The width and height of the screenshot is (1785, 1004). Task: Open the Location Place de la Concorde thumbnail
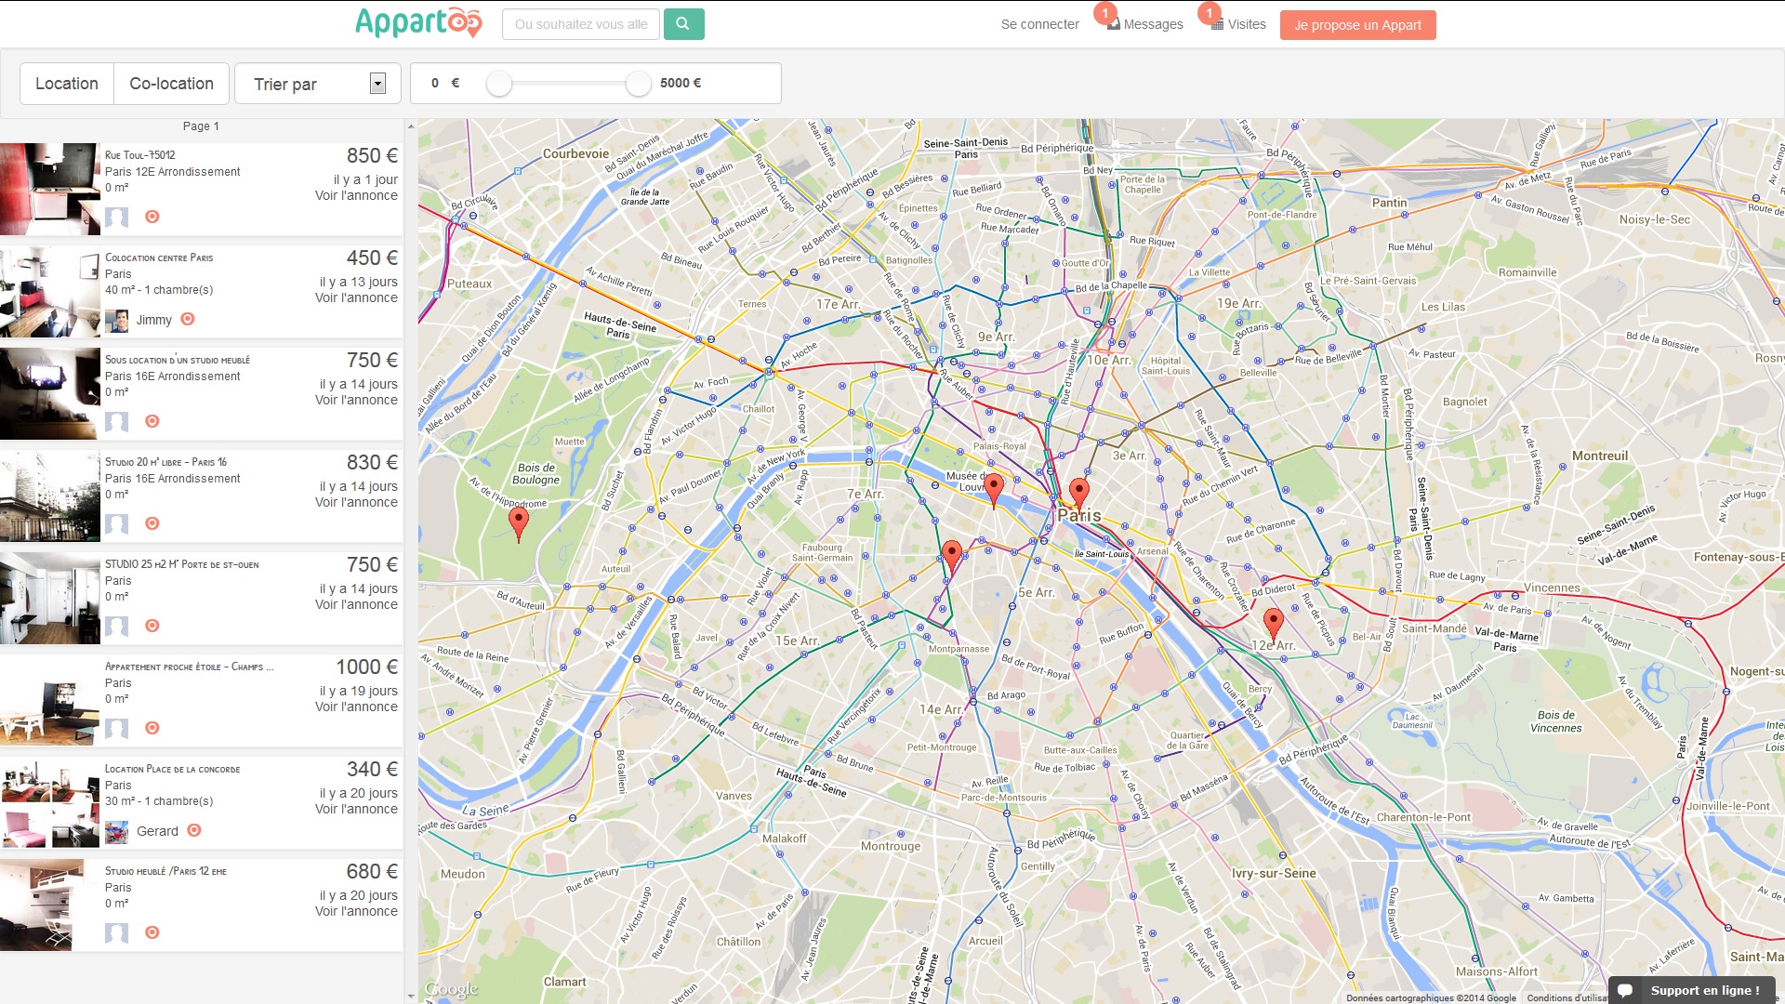(x=49, y=802)
